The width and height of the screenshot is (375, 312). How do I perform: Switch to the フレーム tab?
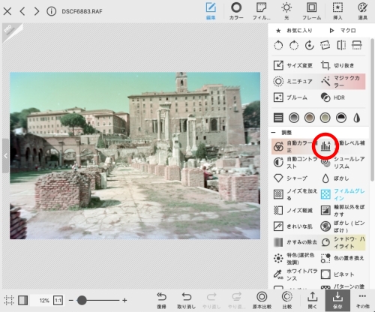311,11
